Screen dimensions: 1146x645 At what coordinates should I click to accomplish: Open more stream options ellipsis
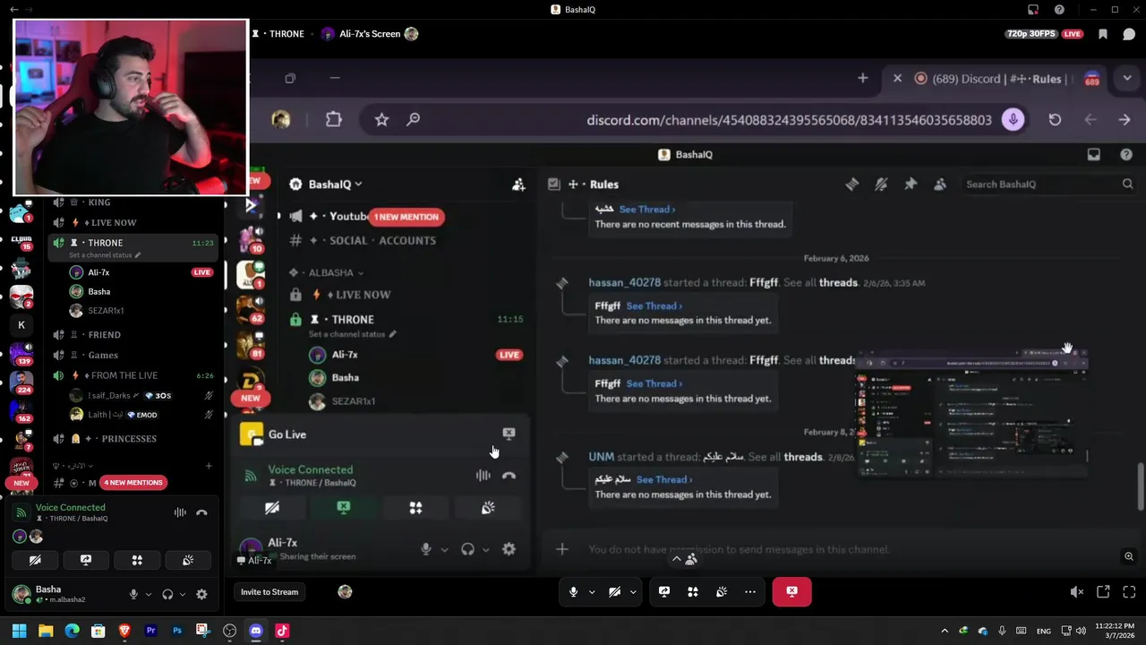pyautogui.click(x=750, y=591)
